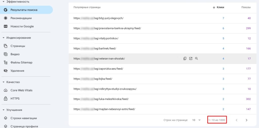Collapse the Качество section

click(x=4, y=82)
